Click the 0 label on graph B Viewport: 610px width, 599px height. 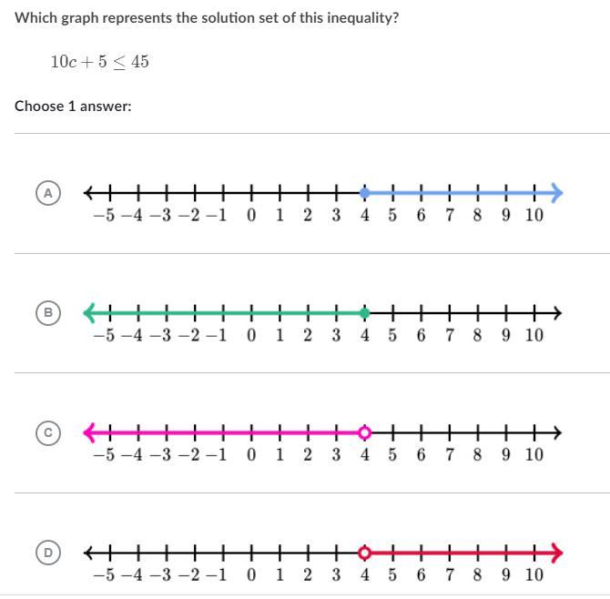point(251,336)
